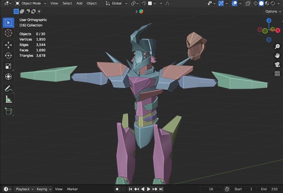Set selection mode to new selection

(16, 11)
